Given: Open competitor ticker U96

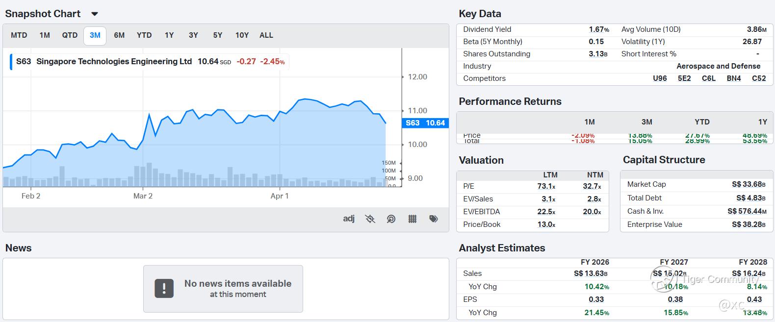Looking at the screenshot, I should tap(660, 78).
